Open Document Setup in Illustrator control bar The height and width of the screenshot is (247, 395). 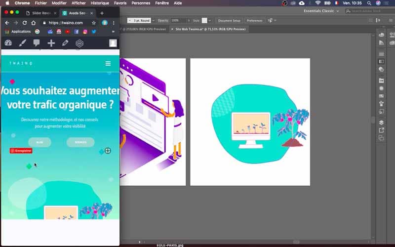tap(229, 20)
